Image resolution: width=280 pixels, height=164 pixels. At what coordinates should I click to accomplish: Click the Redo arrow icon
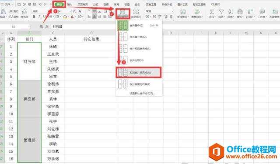(45, 4)
